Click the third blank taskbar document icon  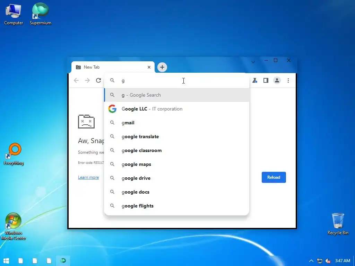click(49, 261)
